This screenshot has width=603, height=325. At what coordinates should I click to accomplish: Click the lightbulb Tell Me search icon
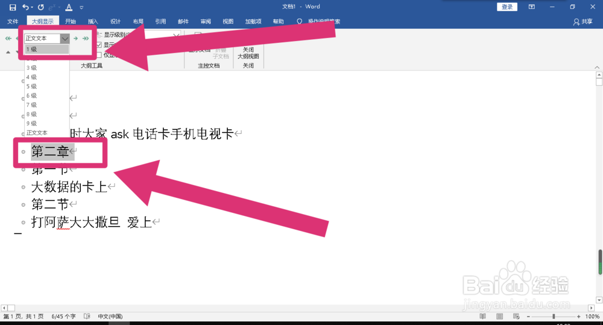click(x=299, y=22)
